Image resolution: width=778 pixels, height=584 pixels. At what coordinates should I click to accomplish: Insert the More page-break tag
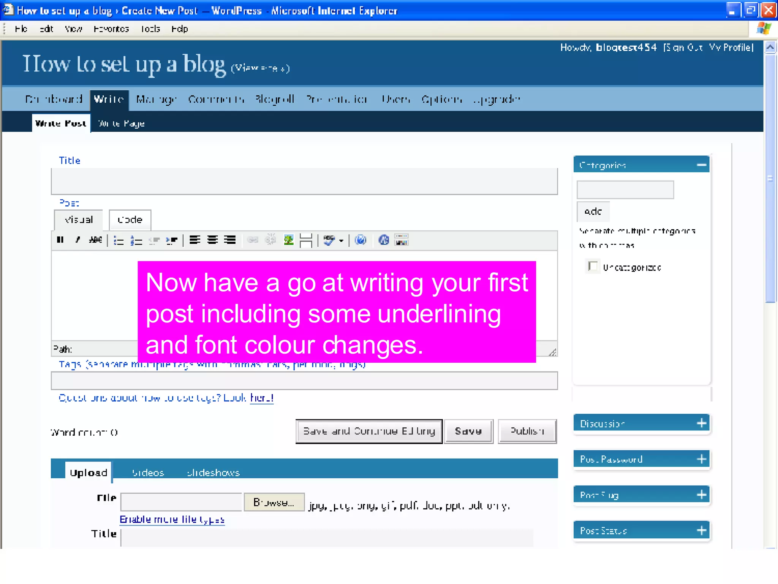click(x=306, y=240)
